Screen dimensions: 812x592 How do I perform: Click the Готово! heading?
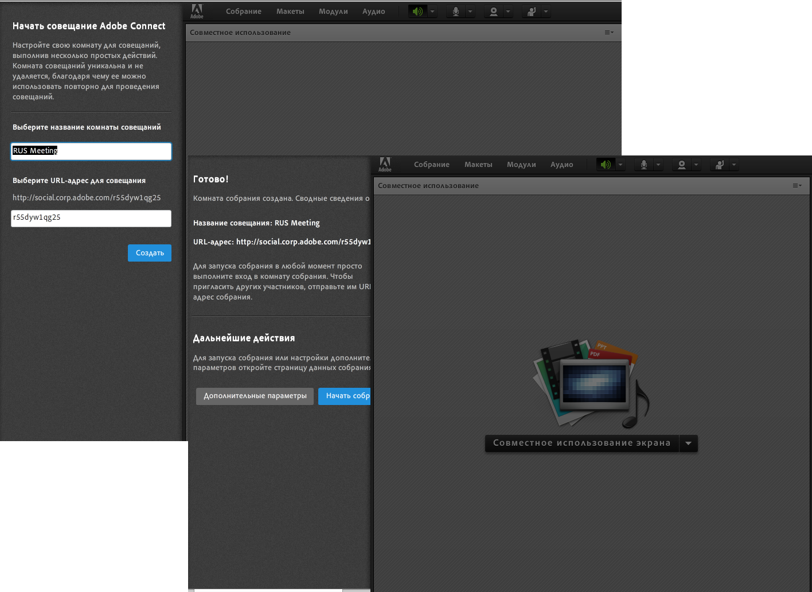[211, 179]
